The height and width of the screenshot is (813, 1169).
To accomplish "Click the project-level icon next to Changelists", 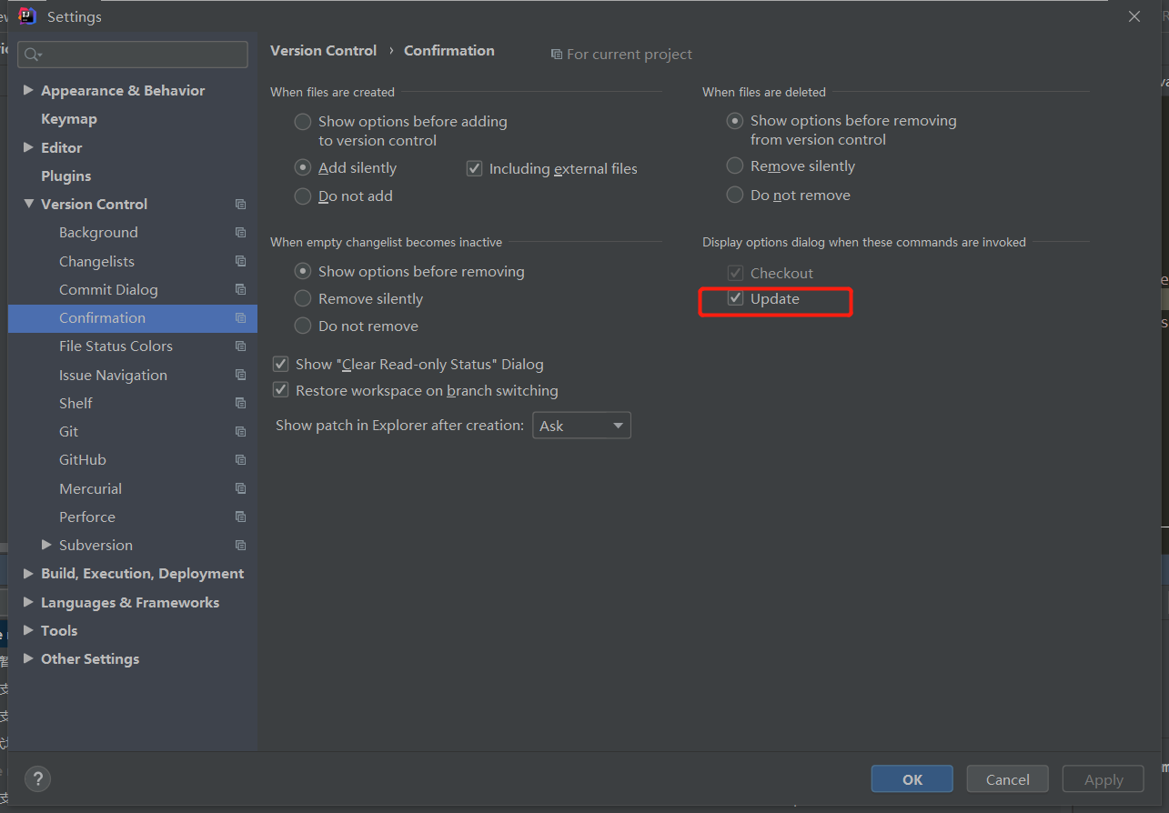I will (x=240, y=261).
